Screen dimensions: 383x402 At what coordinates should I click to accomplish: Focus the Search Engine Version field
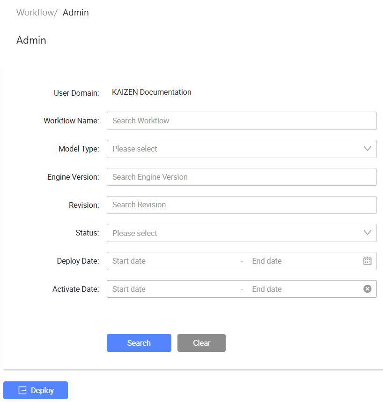coord(242,177)
